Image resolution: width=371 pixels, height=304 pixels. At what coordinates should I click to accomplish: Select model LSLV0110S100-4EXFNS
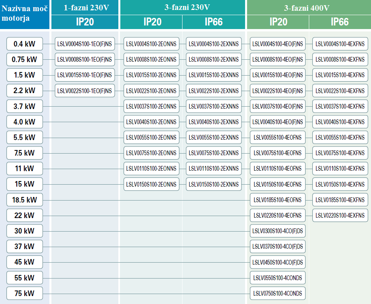tap(340, 169)
